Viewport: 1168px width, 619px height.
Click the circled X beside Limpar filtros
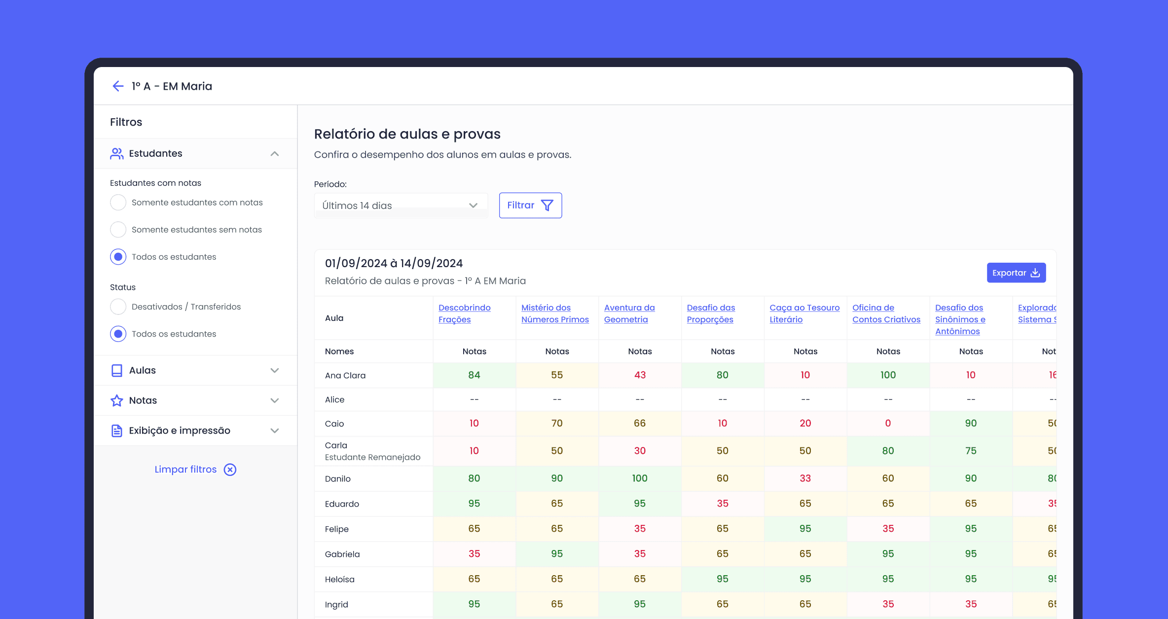pos(230,470)
